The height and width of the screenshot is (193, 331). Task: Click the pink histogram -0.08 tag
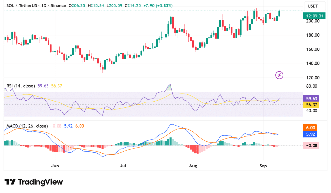[311, 145]
